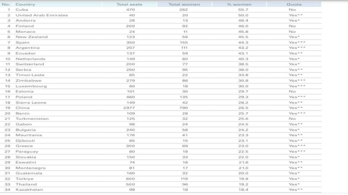Click total women value 790
The width and height of the screenshot is (348, 195).
tap(183, 107)
